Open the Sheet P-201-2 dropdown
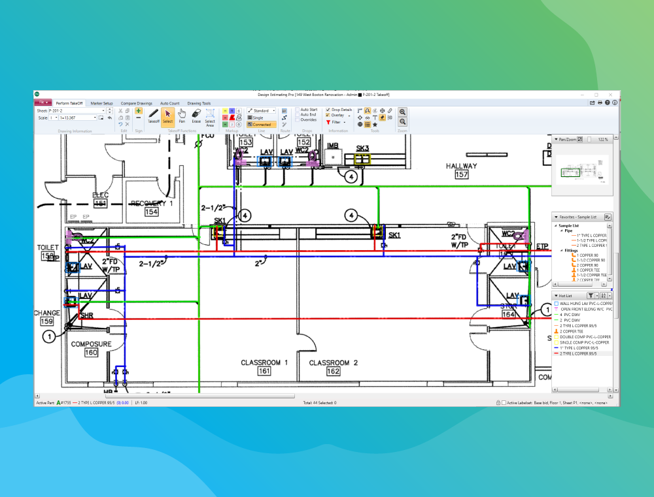654x497 pixels. point(101,110)
